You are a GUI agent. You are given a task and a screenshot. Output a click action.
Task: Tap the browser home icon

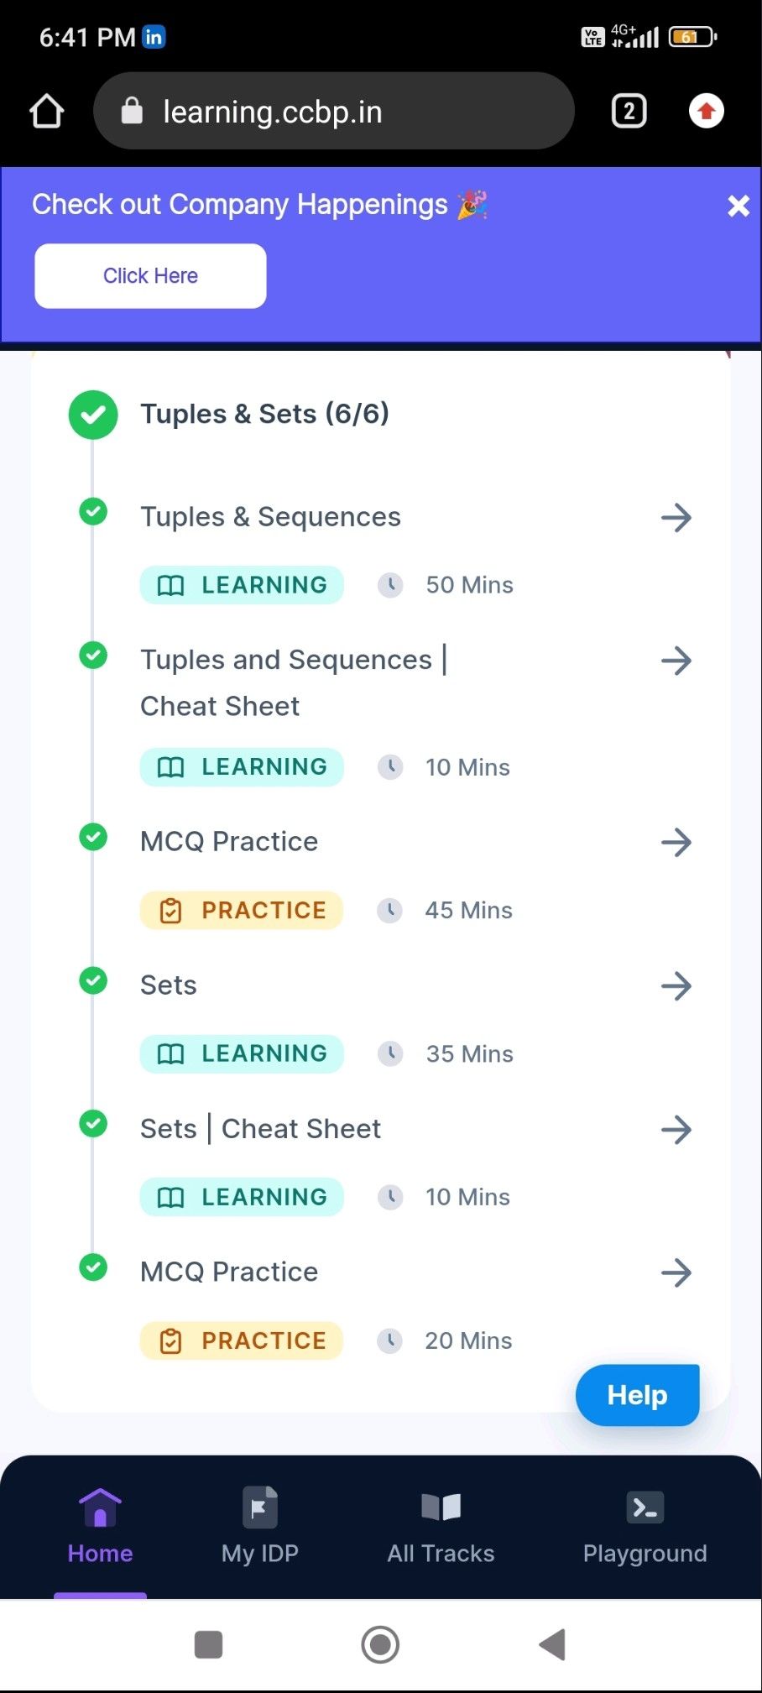point(47,111)
